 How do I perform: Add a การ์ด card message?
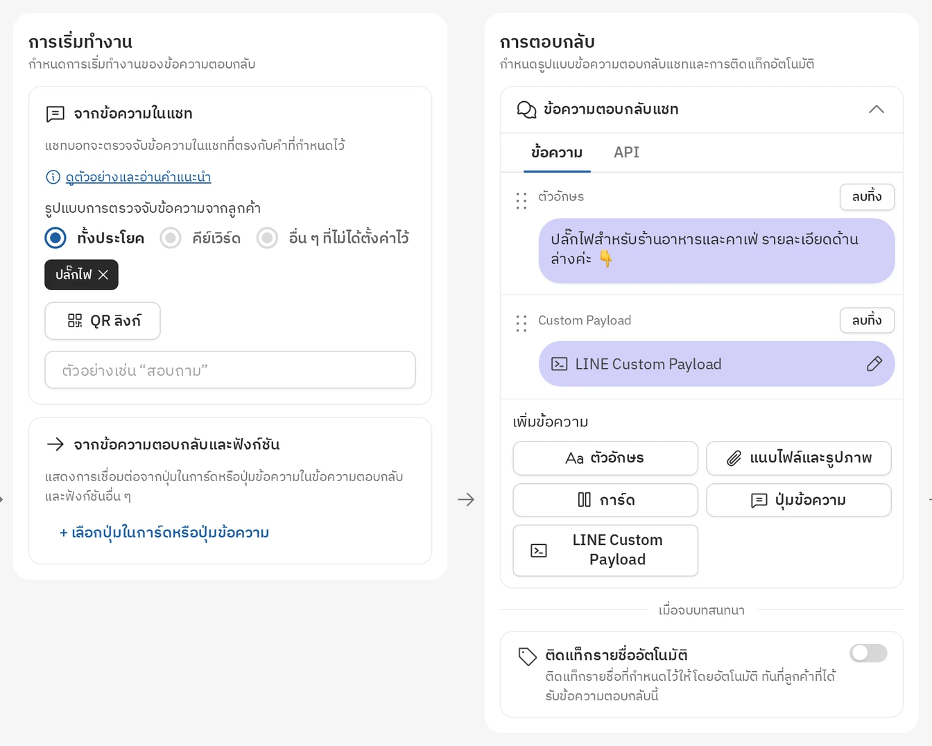[605, 500]
